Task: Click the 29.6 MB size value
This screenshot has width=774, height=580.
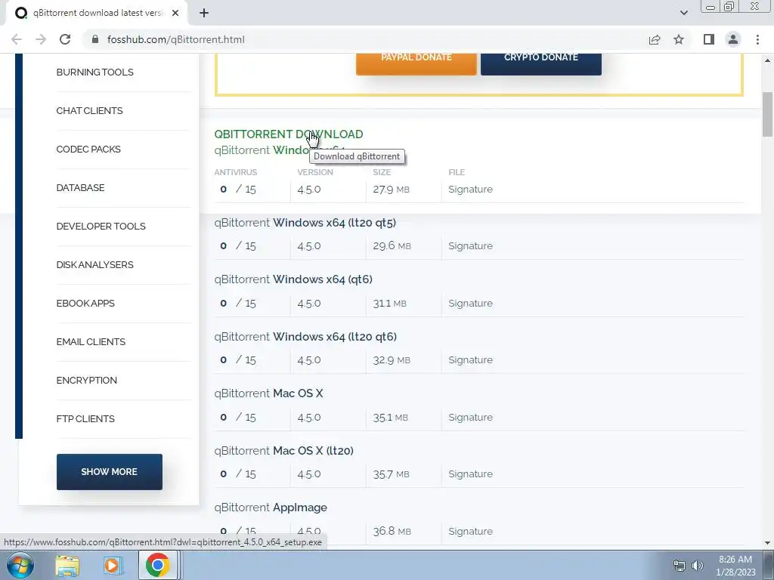Action: (392, 245)
